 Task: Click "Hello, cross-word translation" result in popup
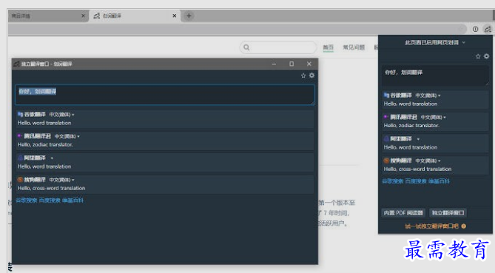417,169
